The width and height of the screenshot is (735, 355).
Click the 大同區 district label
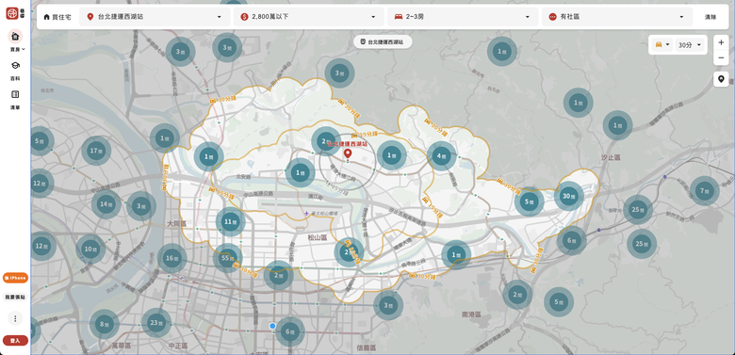pos(177,224)
